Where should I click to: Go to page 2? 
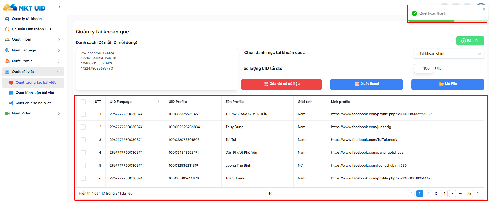click(x=428, y=194)
